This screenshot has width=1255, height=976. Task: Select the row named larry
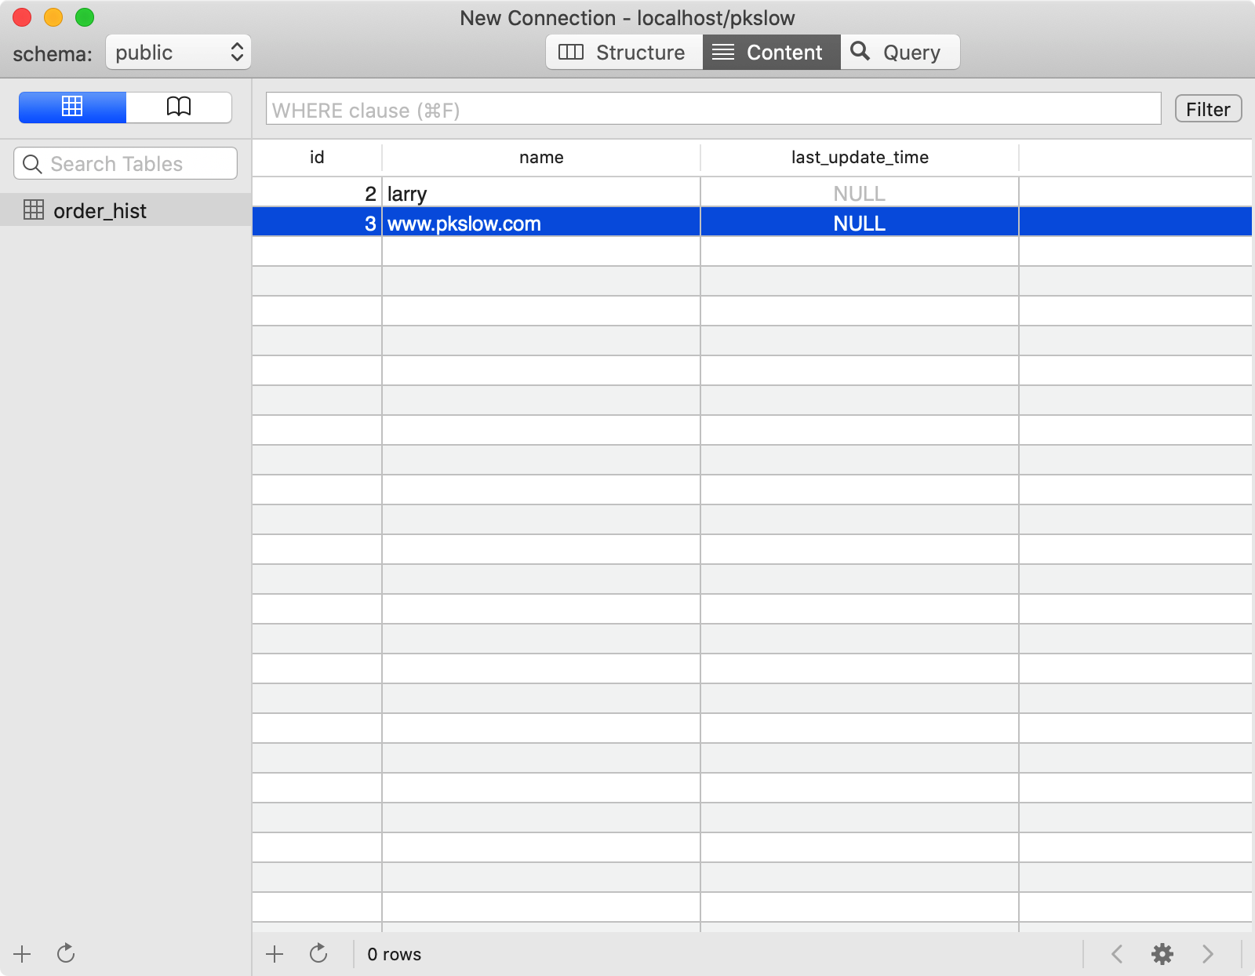pos(541,194)
